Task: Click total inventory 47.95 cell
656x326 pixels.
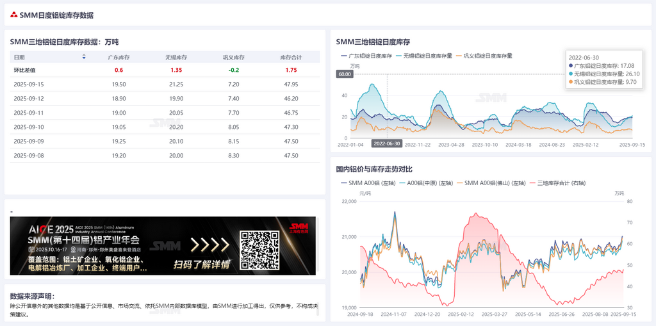Action: point(291,84)
